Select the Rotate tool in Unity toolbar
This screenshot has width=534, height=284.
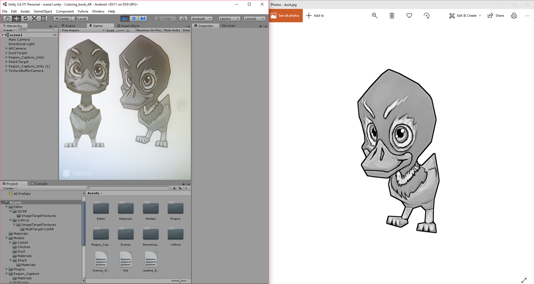point(25,19)
